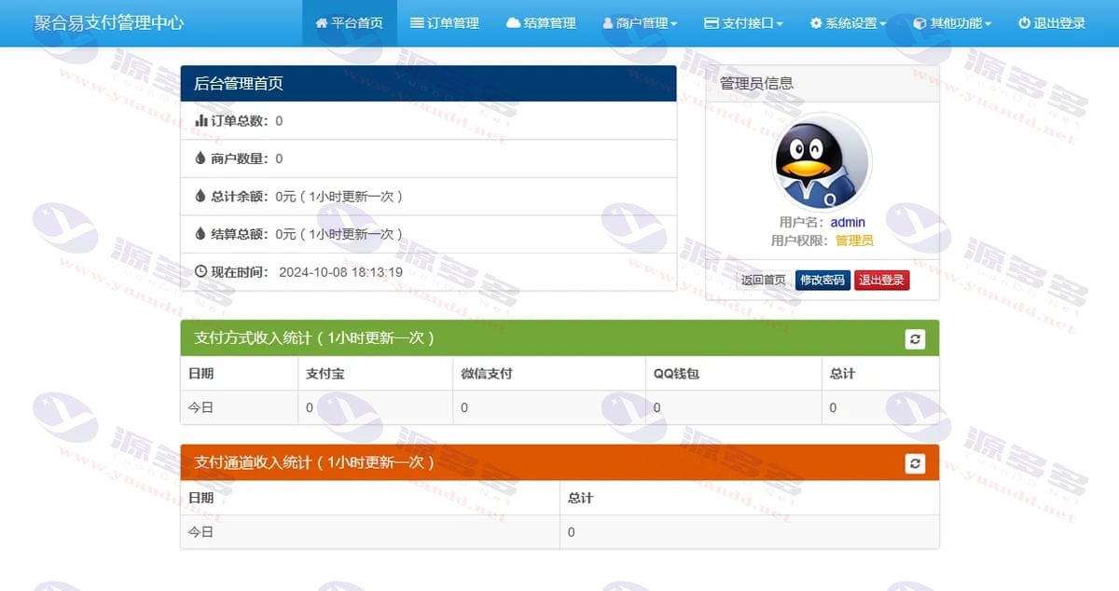The width and height of the screenshot is (1119, 591).
Task: Click the 管理员信息 panel header
Action: (x=822, y=84)
